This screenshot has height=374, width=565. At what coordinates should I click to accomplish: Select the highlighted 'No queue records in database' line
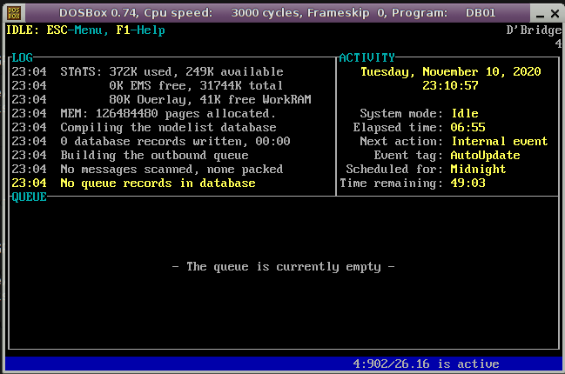click(158, 184)
